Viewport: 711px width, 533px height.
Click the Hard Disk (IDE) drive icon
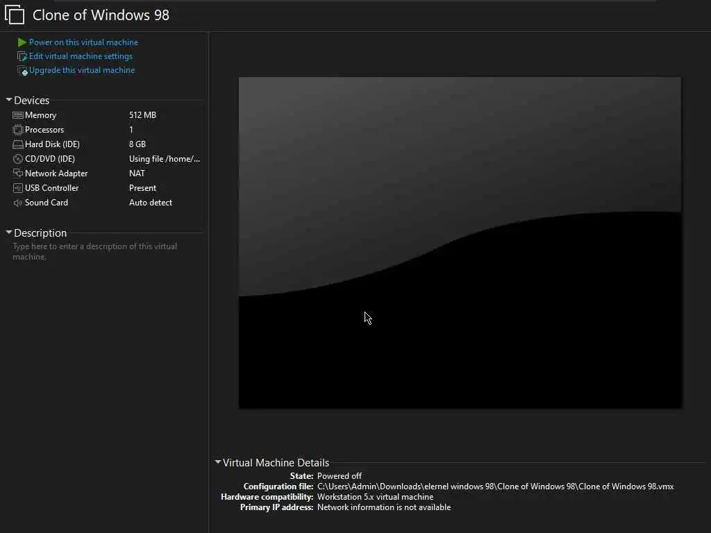click(17, 144)
